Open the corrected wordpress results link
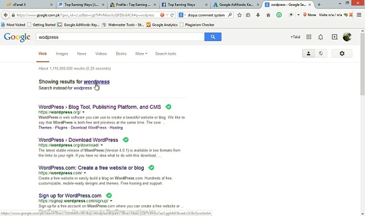365x216 pixels. tap(97, 82)
